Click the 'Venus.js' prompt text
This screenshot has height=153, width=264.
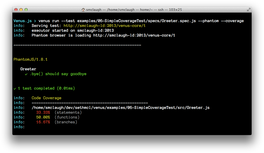pyautogui.click(x=23, y=21)
